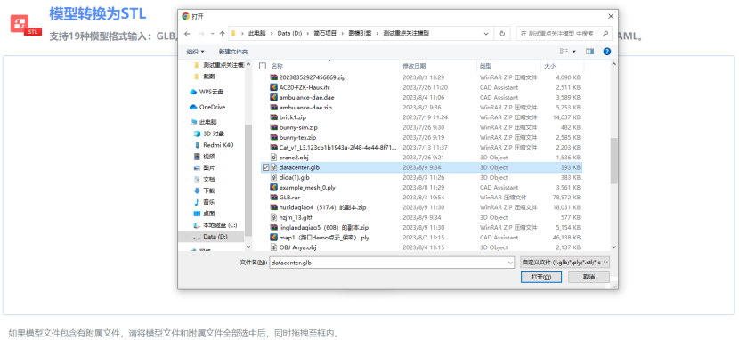Screen dimensions: 739x340
Task: Click the OneDrive cloud icon in sidebar
Action: [x=192, y=107]
